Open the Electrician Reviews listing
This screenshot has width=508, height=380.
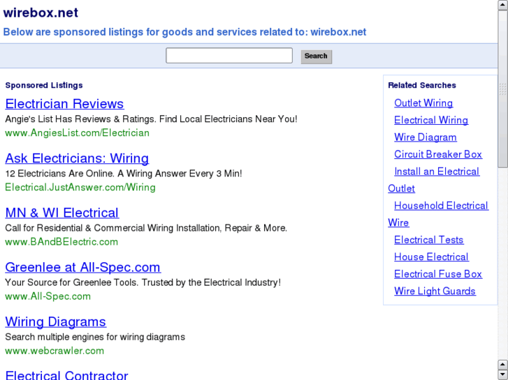(x=64, y=104)
